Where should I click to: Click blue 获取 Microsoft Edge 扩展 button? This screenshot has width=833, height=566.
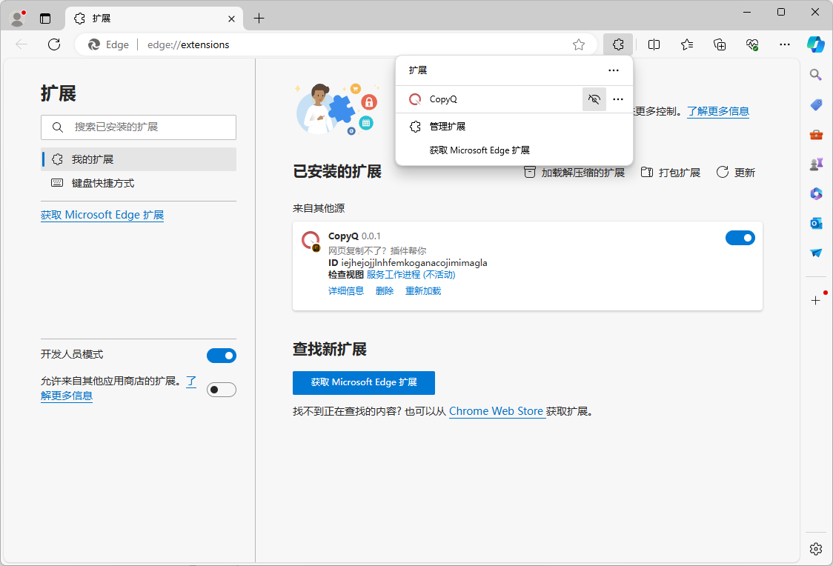[364, 383]
